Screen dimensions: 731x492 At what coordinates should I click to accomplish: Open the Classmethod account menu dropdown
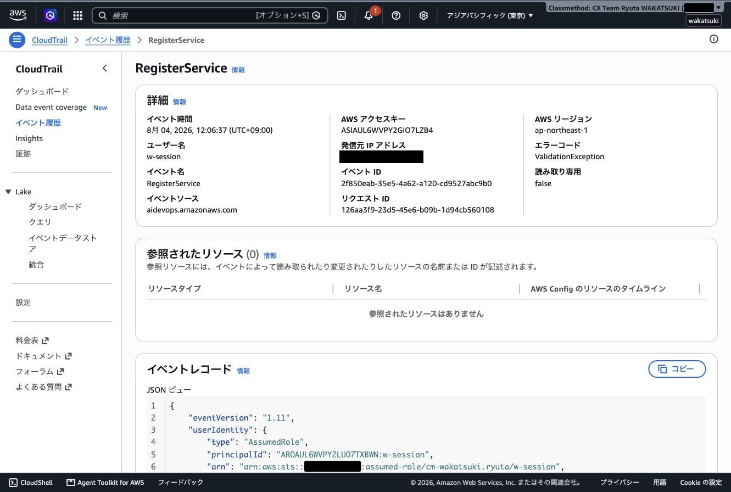[x=635, y=8]
